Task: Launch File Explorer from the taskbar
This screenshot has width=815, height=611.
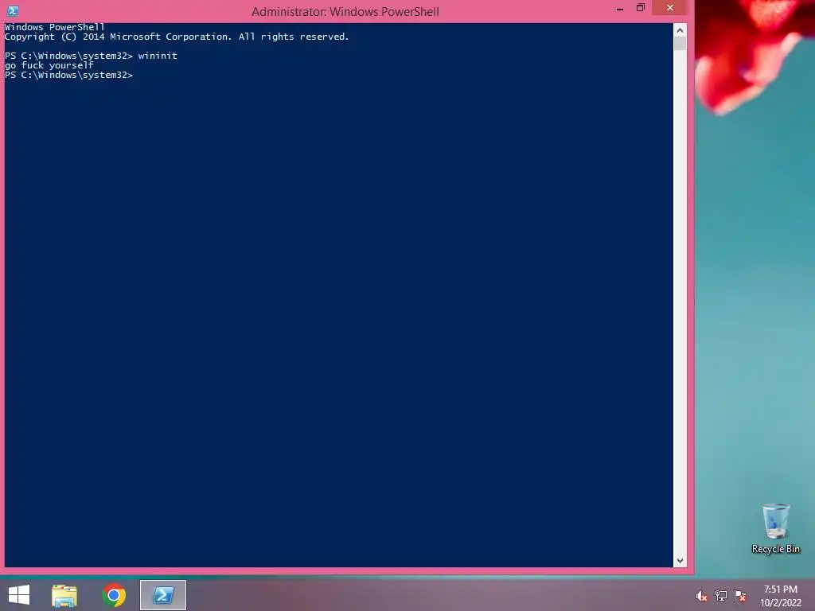Action: click(64, 595)
